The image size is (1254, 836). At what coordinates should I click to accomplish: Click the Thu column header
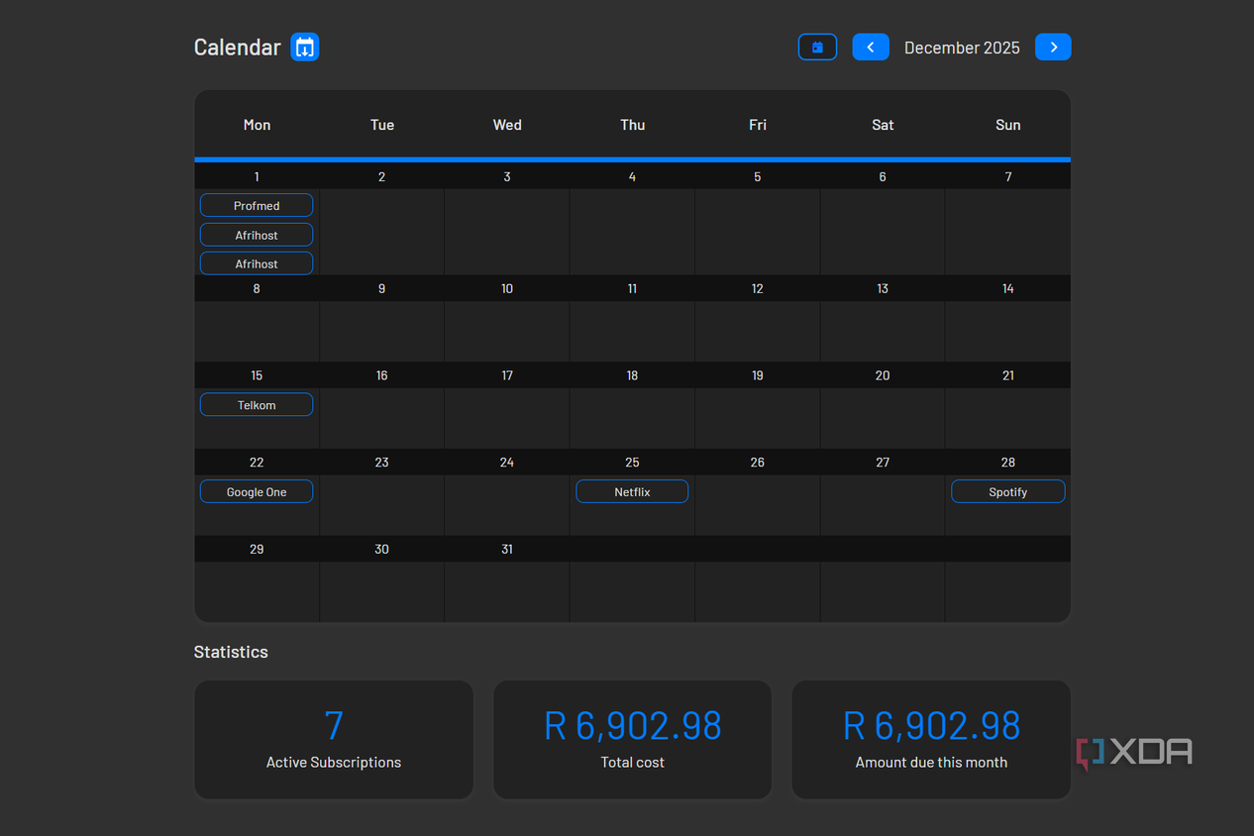[633, 125]
